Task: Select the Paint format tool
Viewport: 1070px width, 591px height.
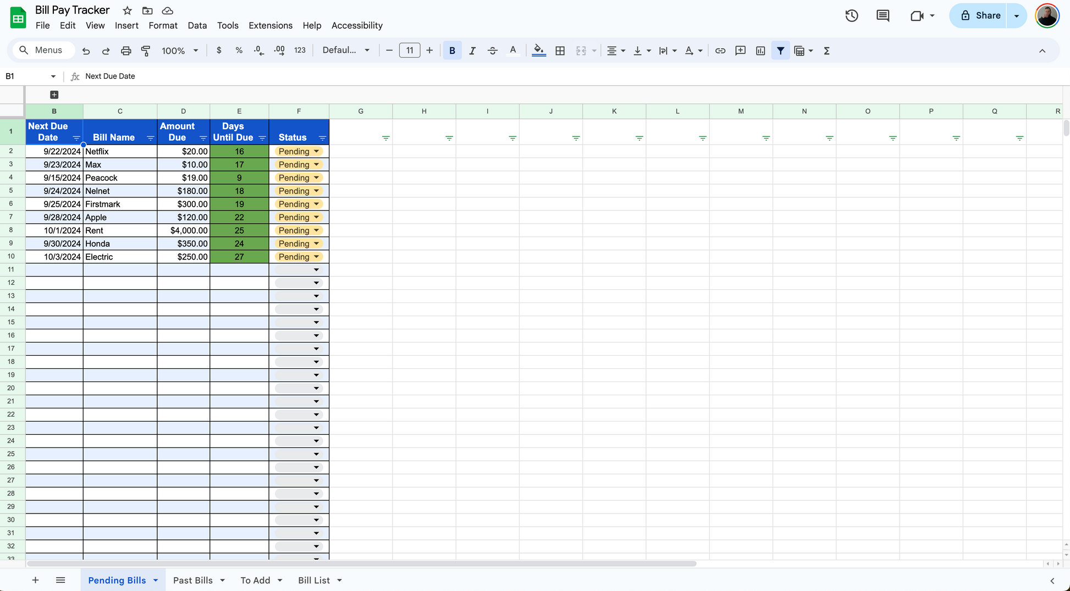Action: (146, 51)
